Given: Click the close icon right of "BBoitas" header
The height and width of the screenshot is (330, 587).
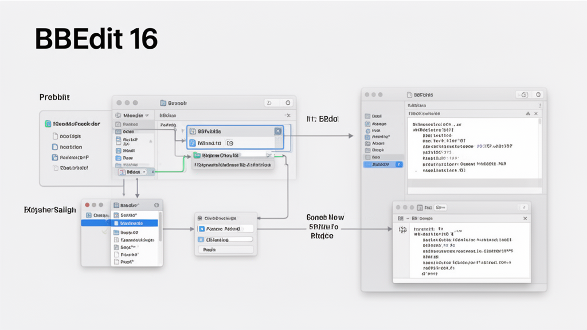Looking at the screenshot, I should (x=288, y=115).
